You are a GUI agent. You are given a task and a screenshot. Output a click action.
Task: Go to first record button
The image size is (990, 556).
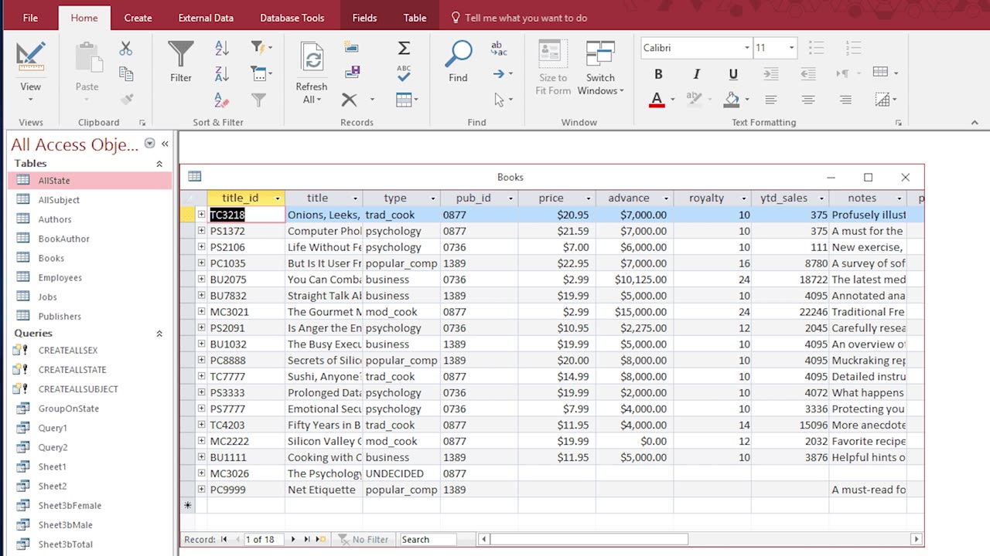pos(224,540)
